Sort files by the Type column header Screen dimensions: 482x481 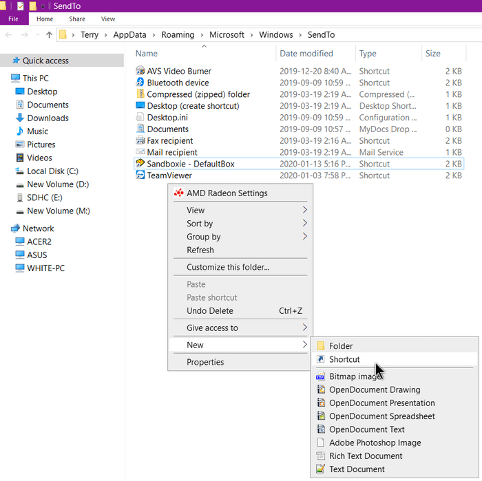[388, 53]
